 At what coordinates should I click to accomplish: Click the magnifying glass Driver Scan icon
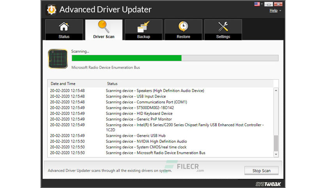click(x=104, y=26)
